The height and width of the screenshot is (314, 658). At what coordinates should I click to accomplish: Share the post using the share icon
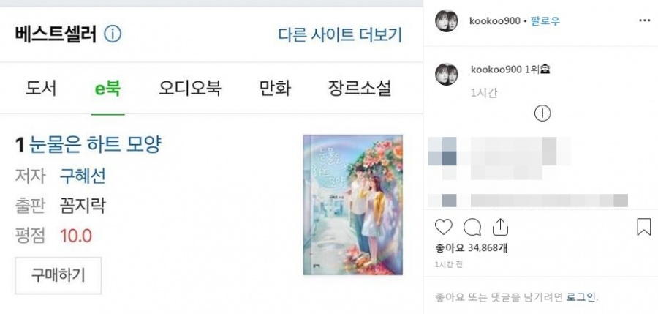(x=500, y=228)
